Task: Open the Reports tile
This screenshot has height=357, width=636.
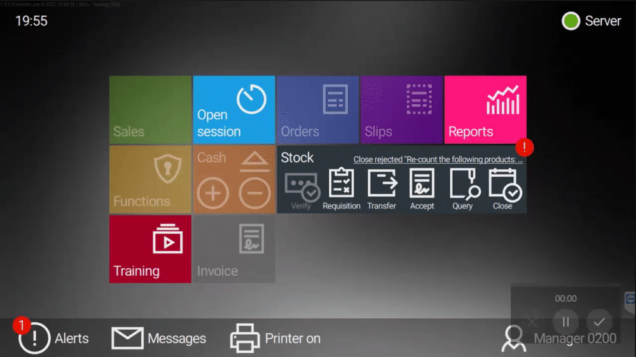Action: (x=485, y=109)
